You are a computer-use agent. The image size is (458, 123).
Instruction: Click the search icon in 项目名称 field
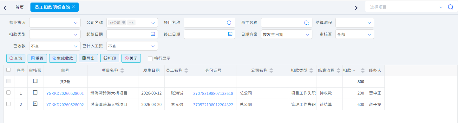coord(229,23)
